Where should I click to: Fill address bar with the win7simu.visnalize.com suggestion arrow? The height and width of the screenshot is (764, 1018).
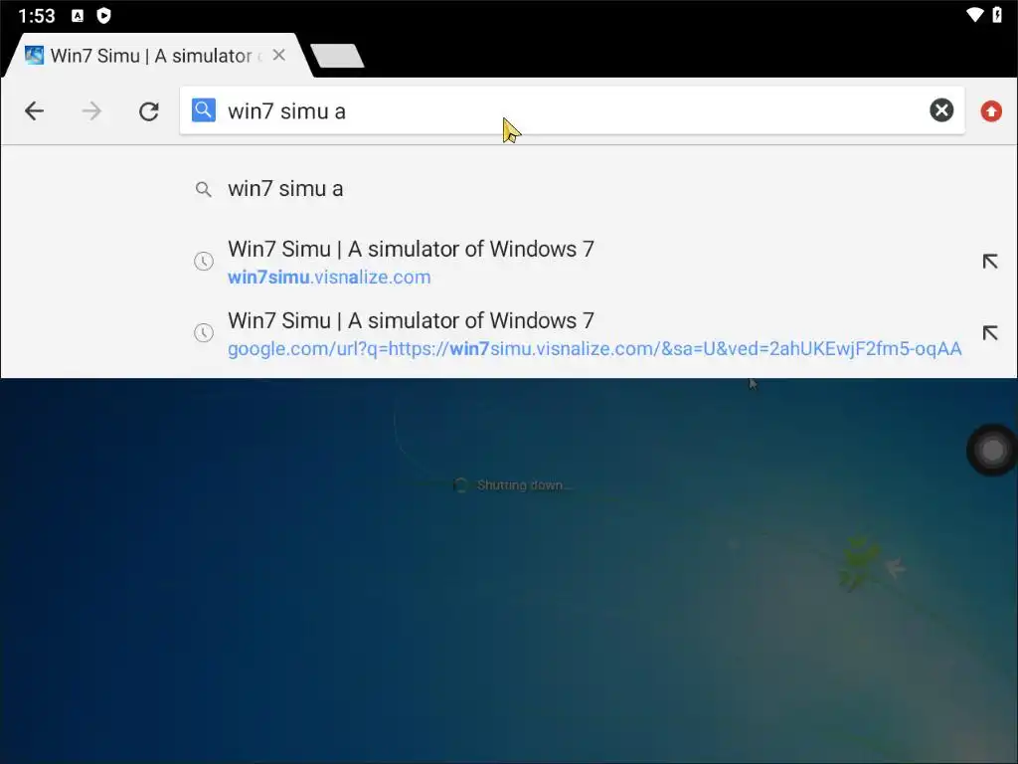coord(989,262)
